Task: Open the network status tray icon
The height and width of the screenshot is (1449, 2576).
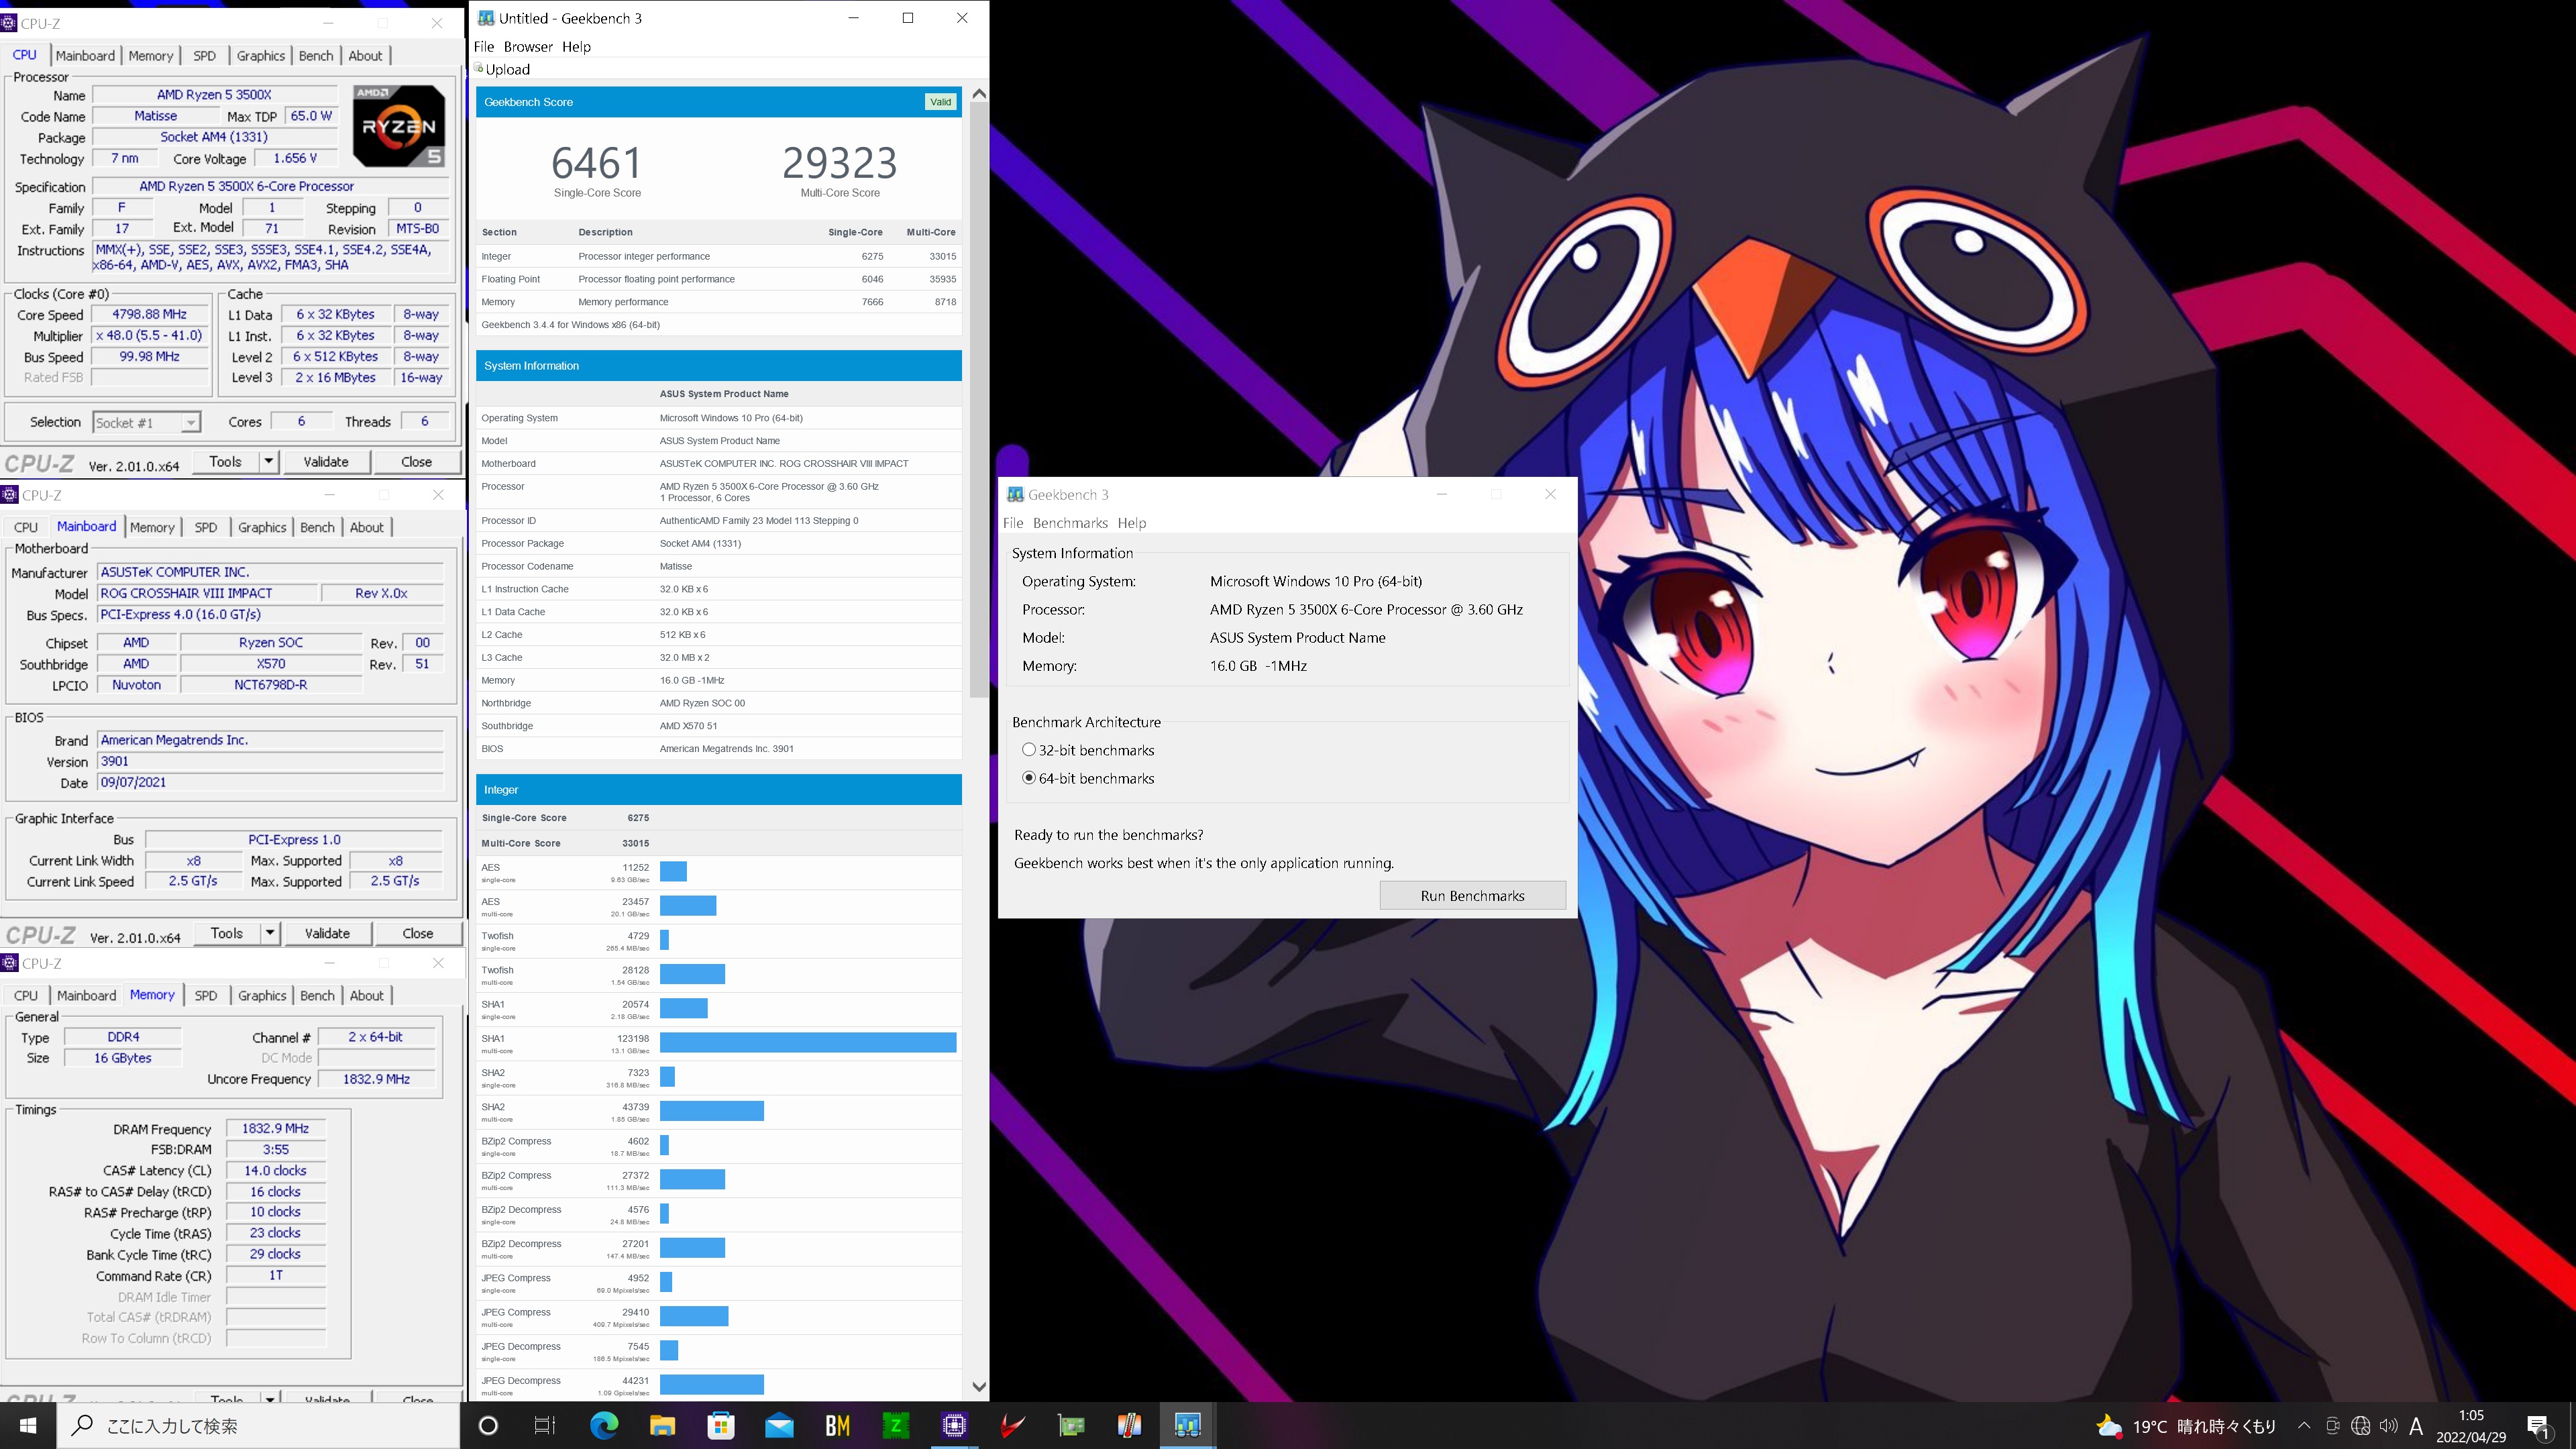Action: pos(2361,1426)
